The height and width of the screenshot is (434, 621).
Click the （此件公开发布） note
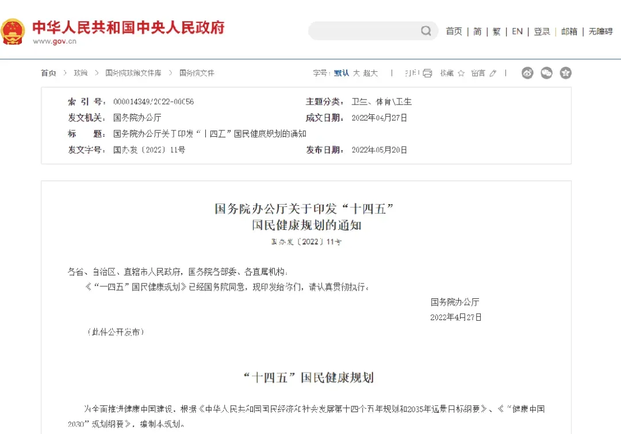coord(116,332)
